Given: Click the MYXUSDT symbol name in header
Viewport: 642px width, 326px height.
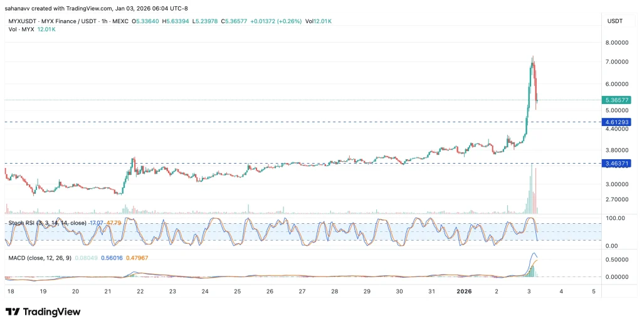Looking at the screenshot, I should coord(22,21).
